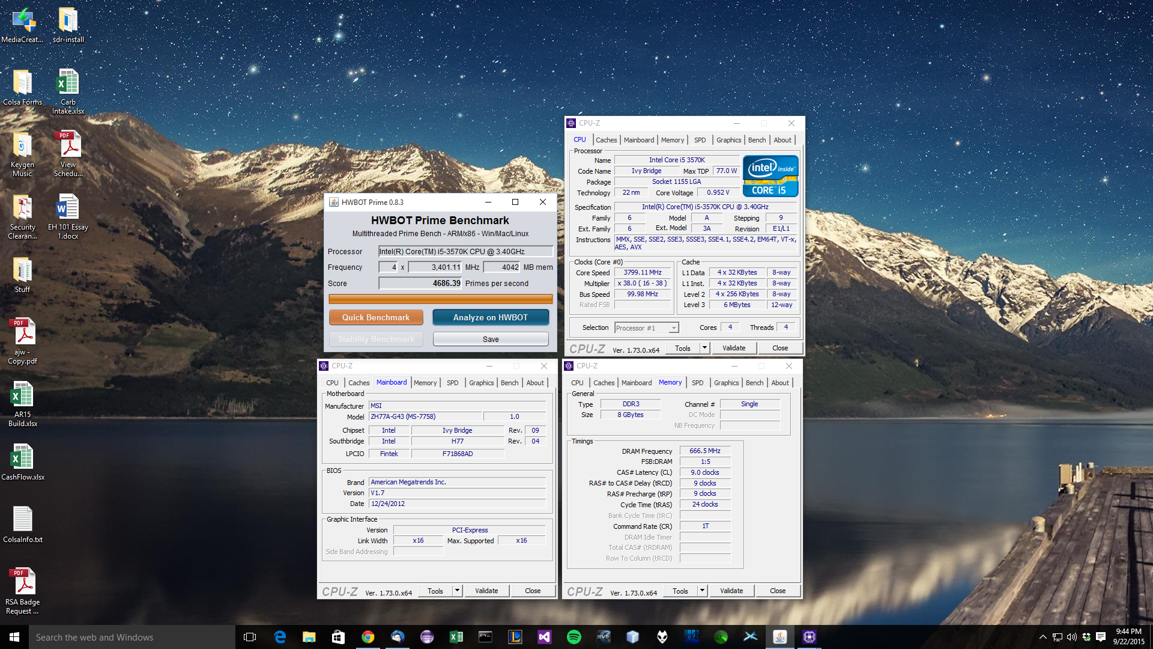The width and height of the screenshot is (1153, 649).
Task: Show hidden system tray icons
Action: tap(1043, 637)
